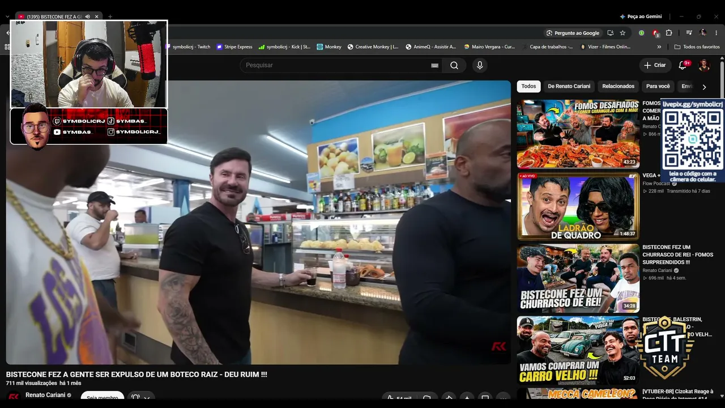Click the Criar button
The image size is (725, 408).
[x=655, y=65]
